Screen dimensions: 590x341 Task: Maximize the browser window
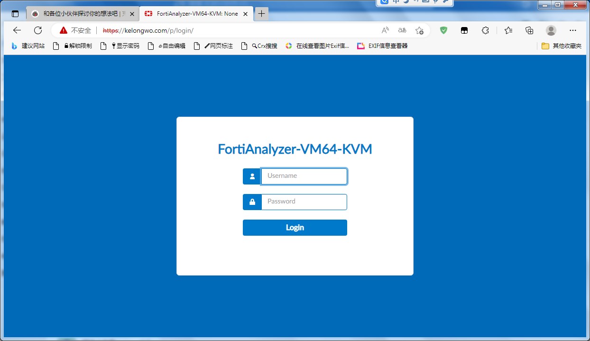click(x=558, y=5)
